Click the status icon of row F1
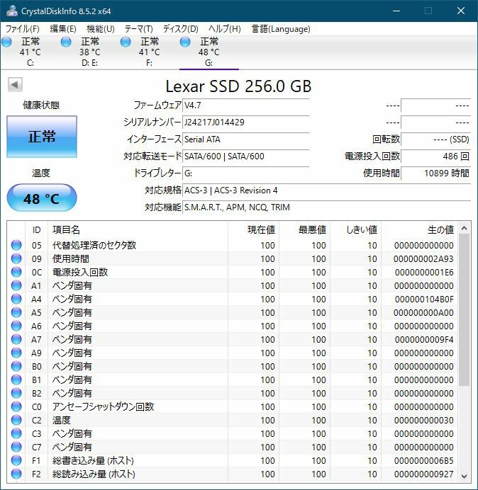Screen dimensions: 478x490 click(16, 460)
